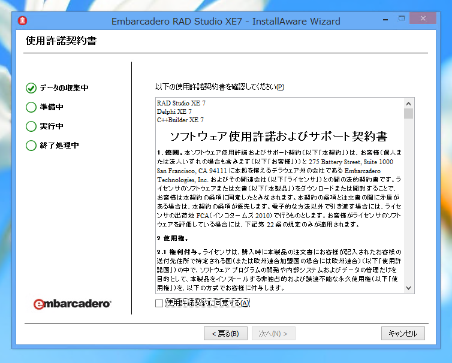The width and height of the screenshot is (452, 363).
Task: Click the 'C++Builder XE 7' license line
Action: tap(180, 120)
